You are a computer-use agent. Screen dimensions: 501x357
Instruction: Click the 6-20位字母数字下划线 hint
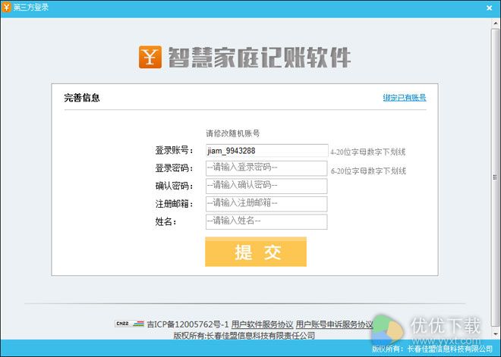pos(368,171)
